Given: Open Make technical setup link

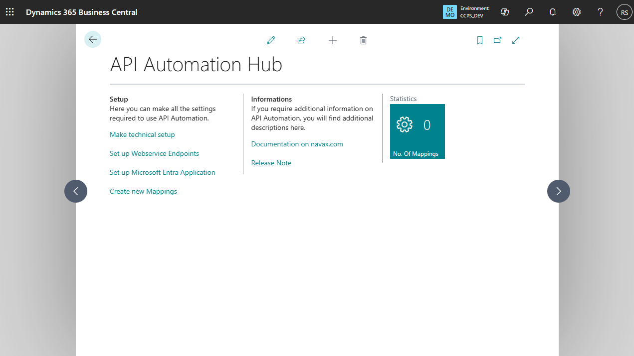Looking at the screenshot, I should coord(142,134).
